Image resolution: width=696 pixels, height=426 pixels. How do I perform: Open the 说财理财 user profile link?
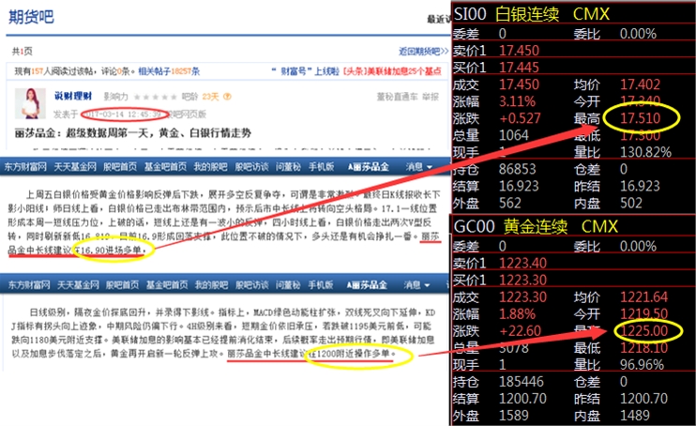[73, 96]
